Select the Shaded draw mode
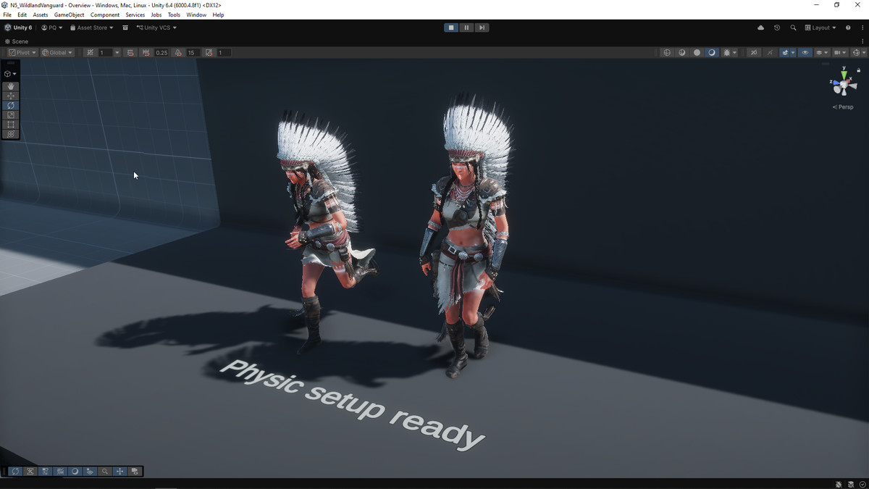 [712, 53]
